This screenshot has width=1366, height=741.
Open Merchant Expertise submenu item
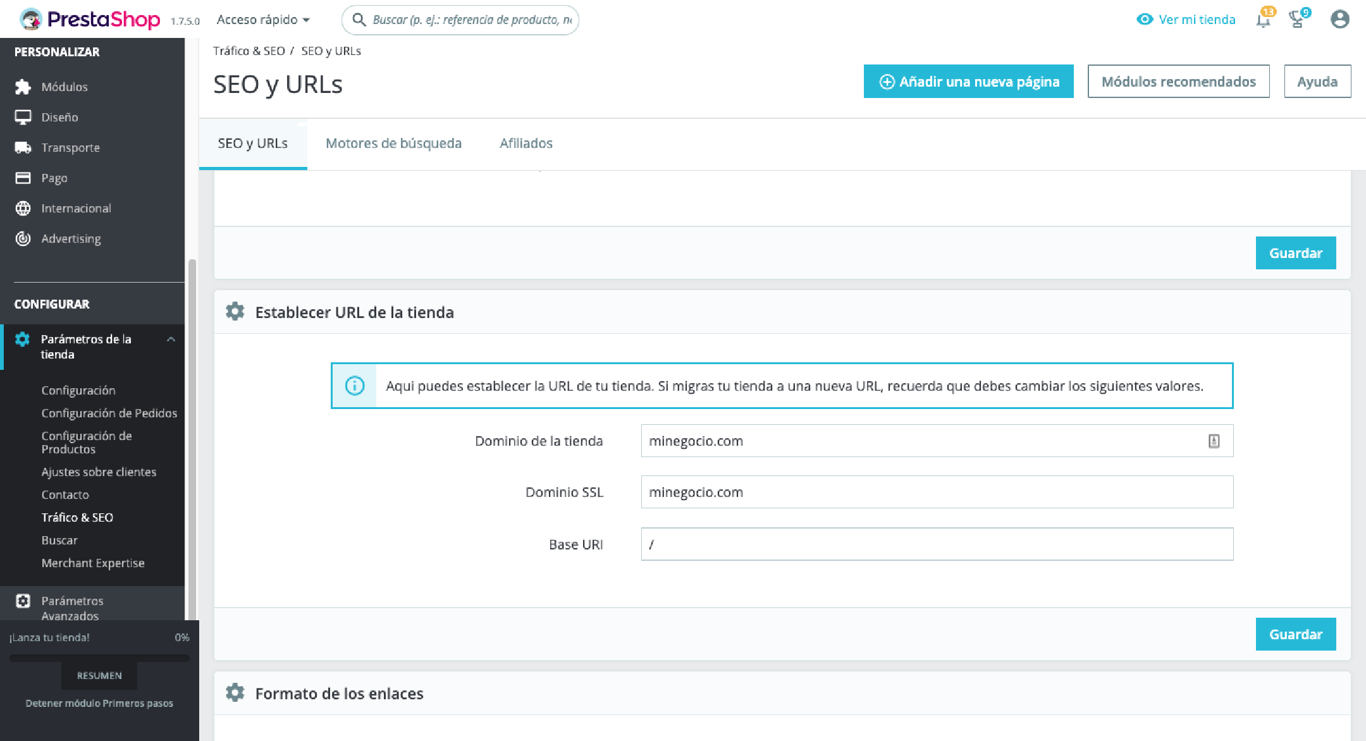click(93, 563)
